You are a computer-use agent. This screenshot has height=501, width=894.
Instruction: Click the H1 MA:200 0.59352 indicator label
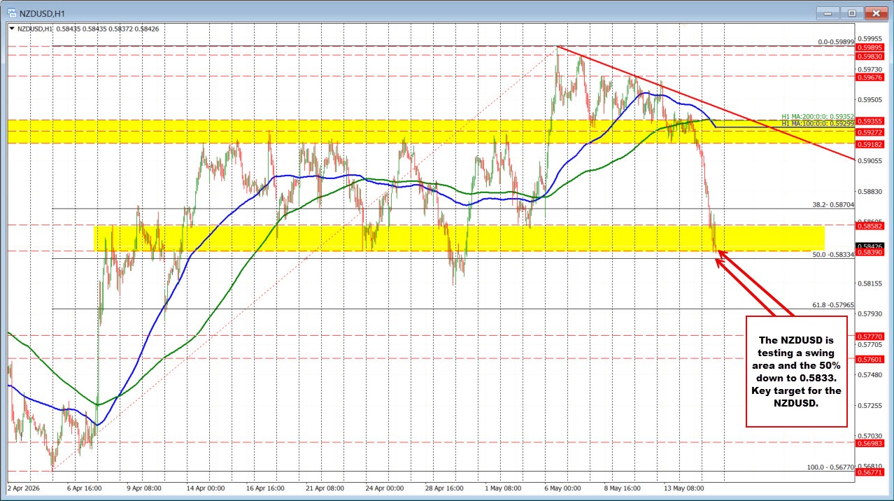point(818,117)
